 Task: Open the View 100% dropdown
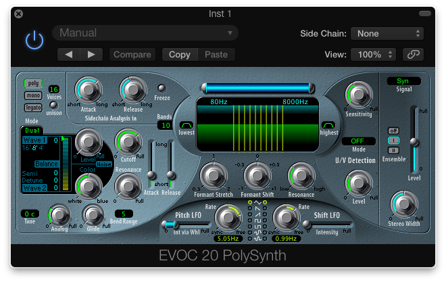pyautogui.click(x=374, y=54)
